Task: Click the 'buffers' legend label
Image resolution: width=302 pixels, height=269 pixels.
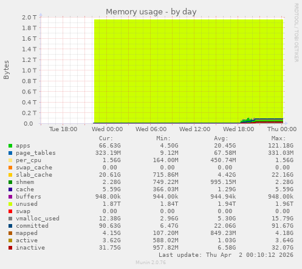Action: pyautogui.click(x=29, y=197)
